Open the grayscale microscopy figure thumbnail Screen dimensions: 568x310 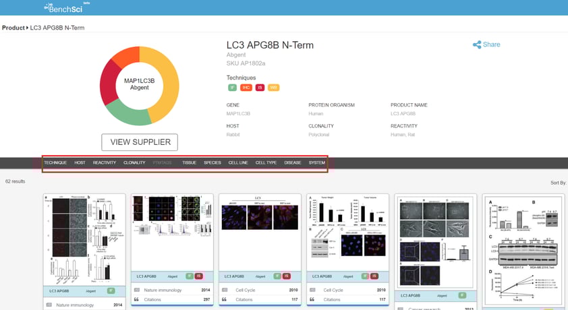click(x=436, y=241)
